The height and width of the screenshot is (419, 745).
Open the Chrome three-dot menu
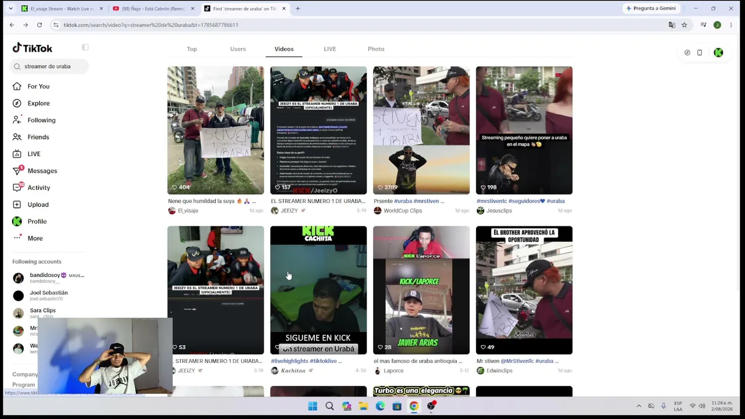731,25
